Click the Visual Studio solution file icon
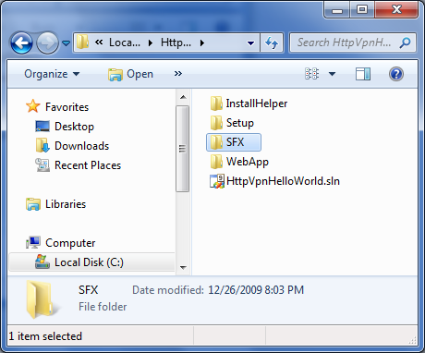 [x=217, y=181]
